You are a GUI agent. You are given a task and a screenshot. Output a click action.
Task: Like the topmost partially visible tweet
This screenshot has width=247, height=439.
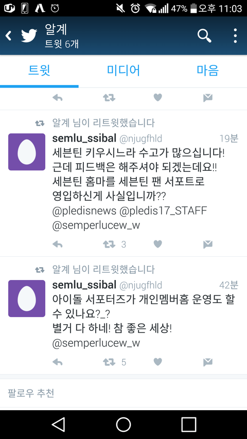(x=158, y=97)
